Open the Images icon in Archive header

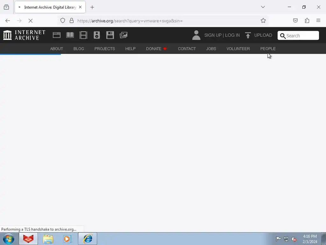coord(124,35)
